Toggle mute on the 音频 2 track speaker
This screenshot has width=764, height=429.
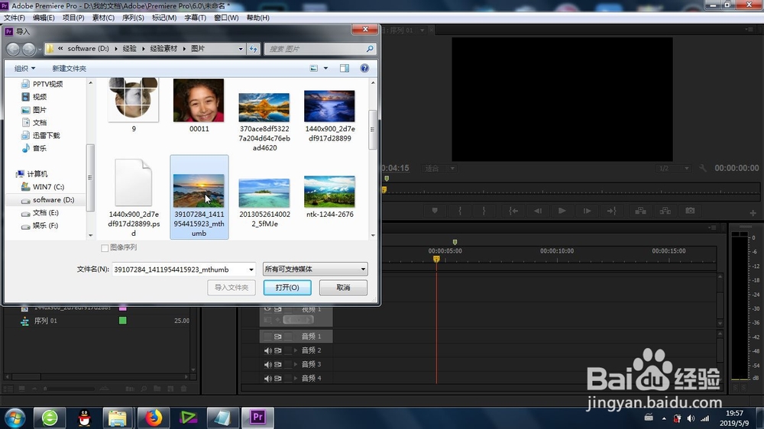coord(267,350)
